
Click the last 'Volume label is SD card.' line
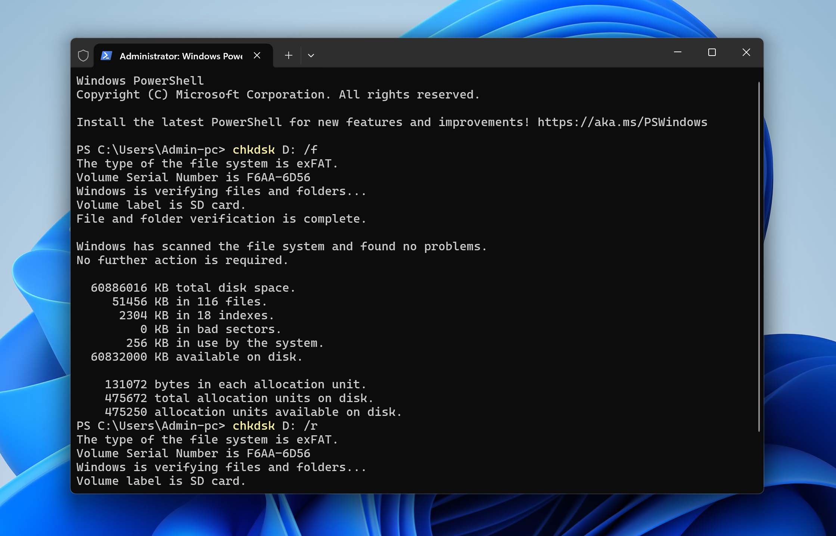coord(161,481)
